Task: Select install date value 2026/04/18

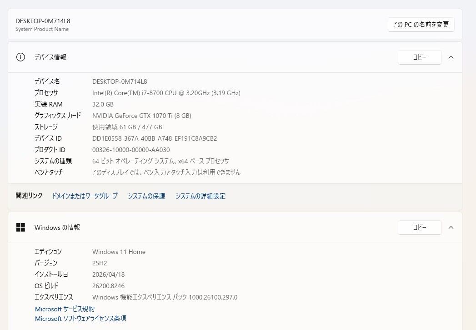Action: pyautogui.click(x=108, y=274)
